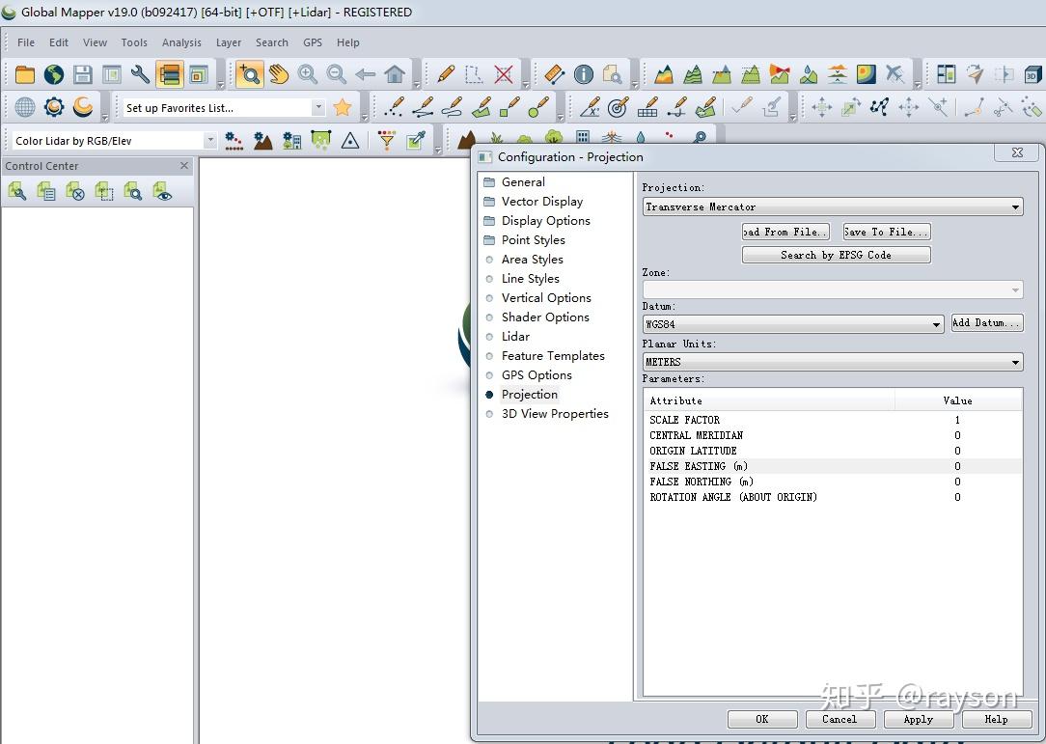Screen dimensions: 1046x744
Task: Click the crescent moon icon
Action: click(x=83, y=107)
